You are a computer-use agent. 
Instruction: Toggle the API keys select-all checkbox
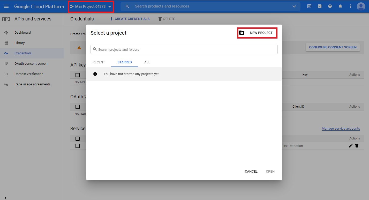click(78, 75)
